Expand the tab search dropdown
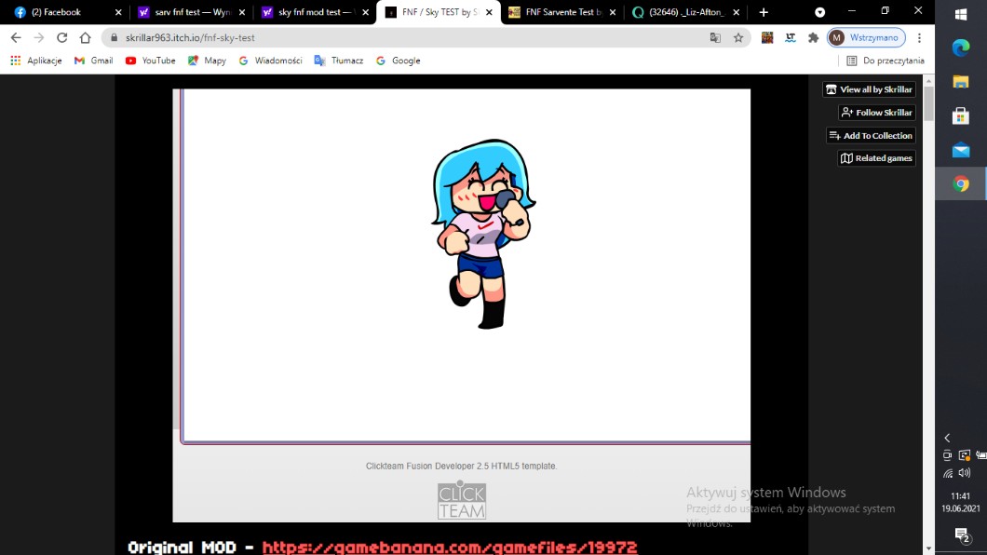The height and width of the screenshot is (555, 987). click(819, 12)
